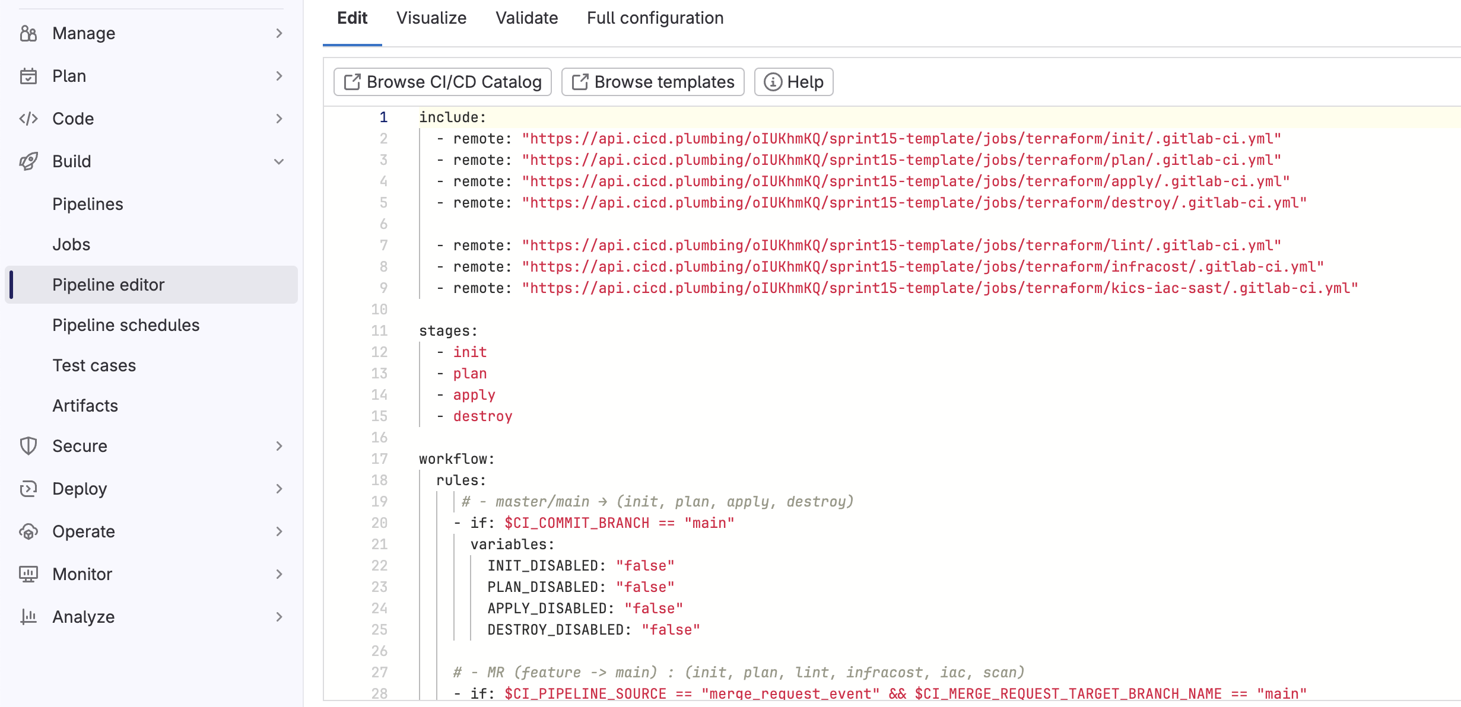The height and width of the screenshot is (707, 1461).
Task: Click the Deploy sidebar icon
Action: 28,489
